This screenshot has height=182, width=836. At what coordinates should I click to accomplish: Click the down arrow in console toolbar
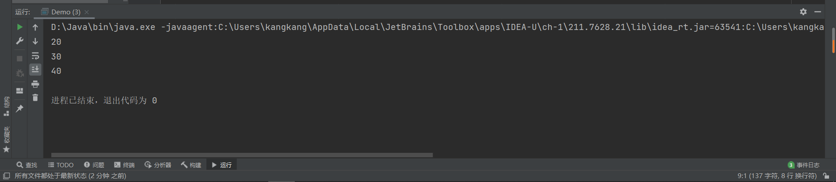[x=35, y=41]
